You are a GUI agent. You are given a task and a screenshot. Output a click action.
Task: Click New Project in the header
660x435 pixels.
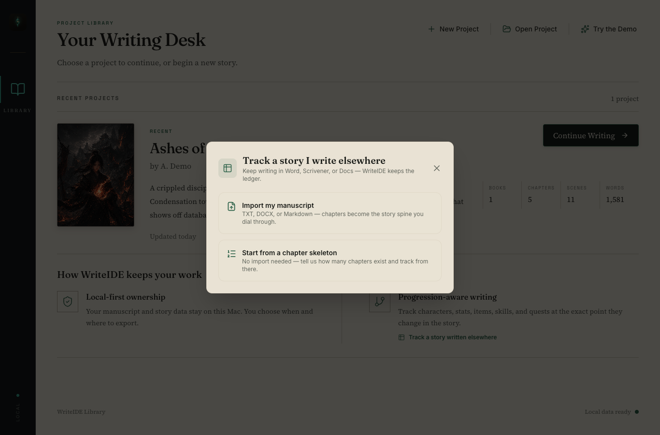453,29
